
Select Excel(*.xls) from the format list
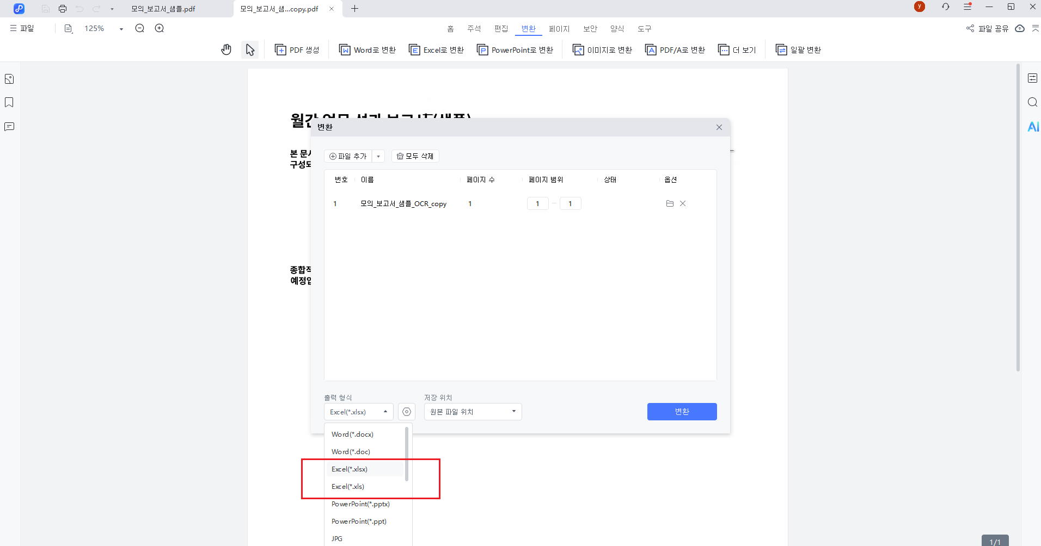click(x=347, y=486)
